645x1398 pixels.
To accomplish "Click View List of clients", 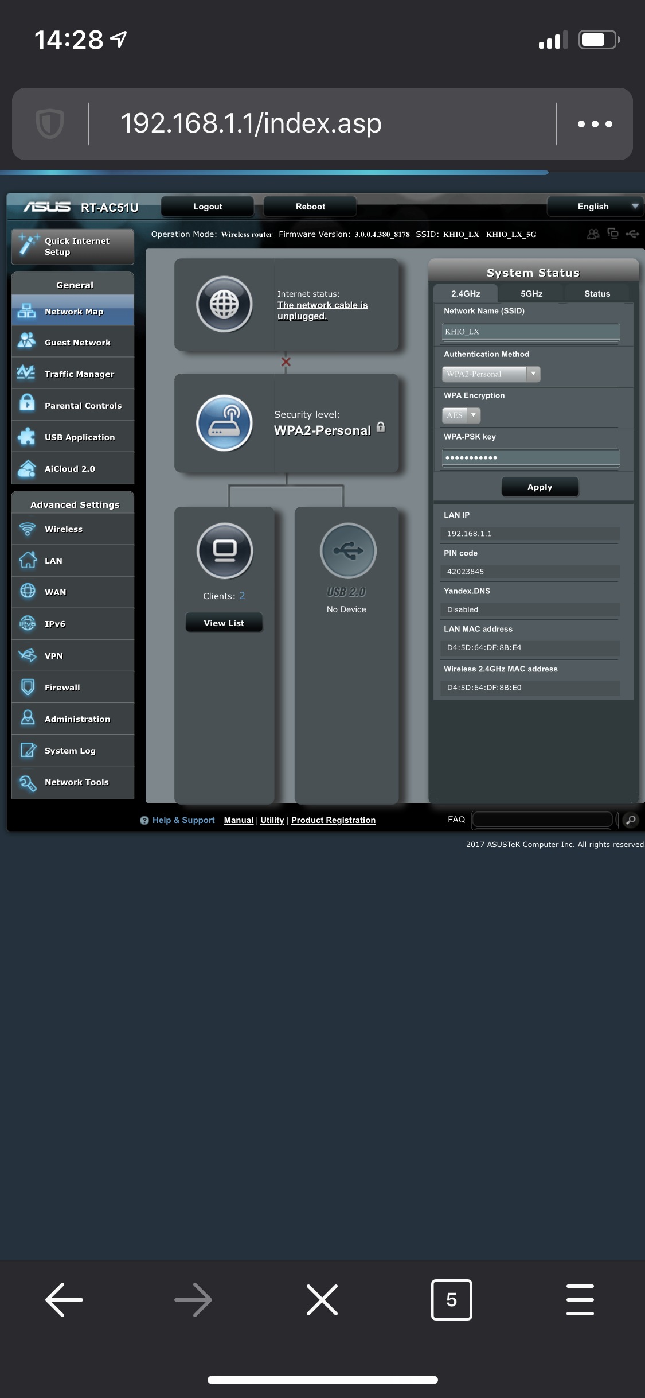I will tap(224, 623).
